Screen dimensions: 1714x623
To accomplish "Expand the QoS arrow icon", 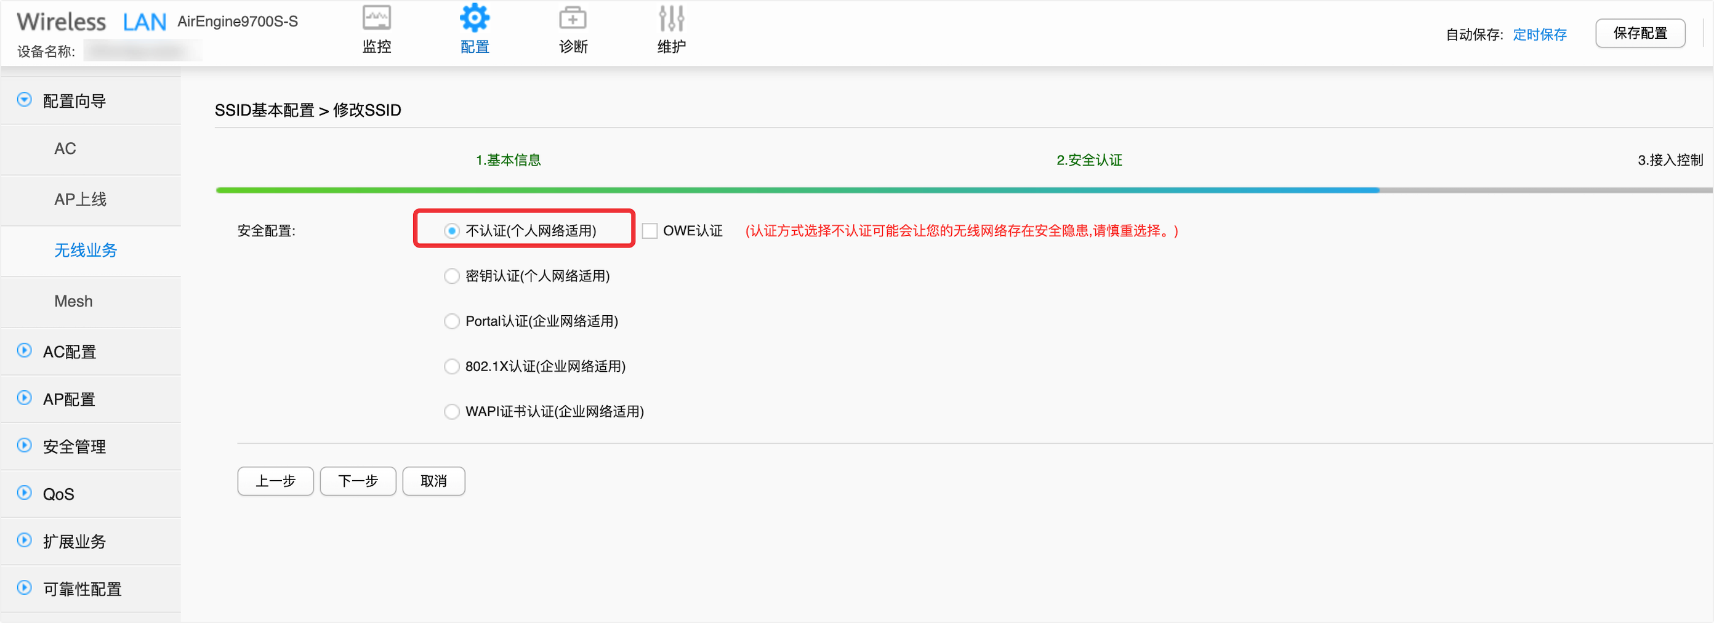I will click(x=24, y=493).
